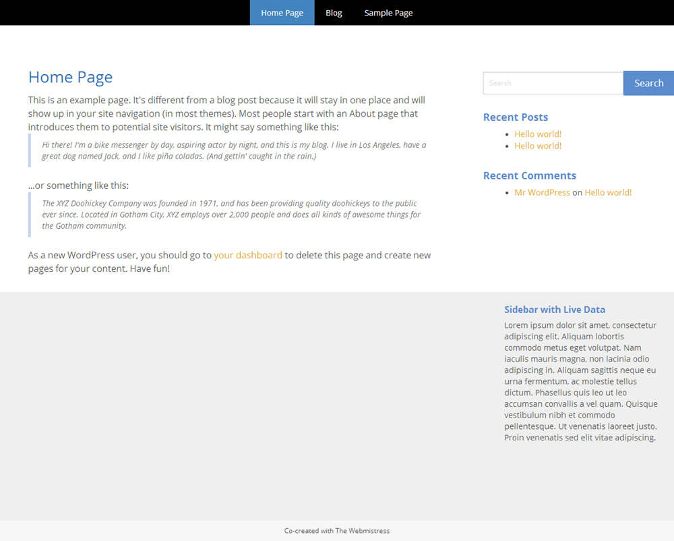Open the Home Page navigation tab

tap(282, 13)
